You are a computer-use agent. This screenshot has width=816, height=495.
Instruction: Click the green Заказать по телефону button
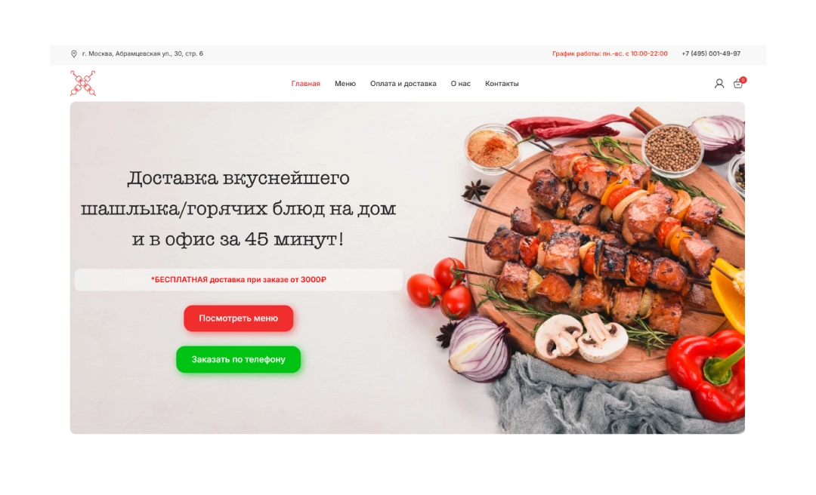pyautogui.click(x=238, y=359)
